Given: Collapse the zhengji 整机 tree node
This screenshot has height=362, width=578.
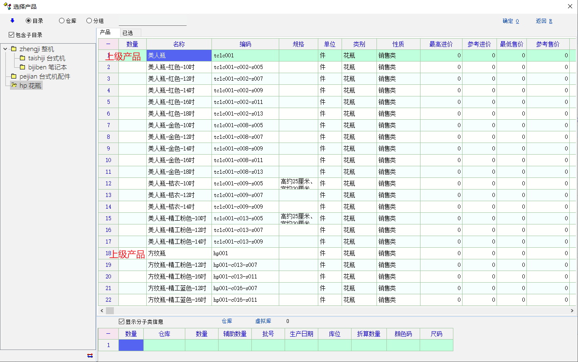Looking at the screenshot, I should pyautogui.click(x=5, y=49).
